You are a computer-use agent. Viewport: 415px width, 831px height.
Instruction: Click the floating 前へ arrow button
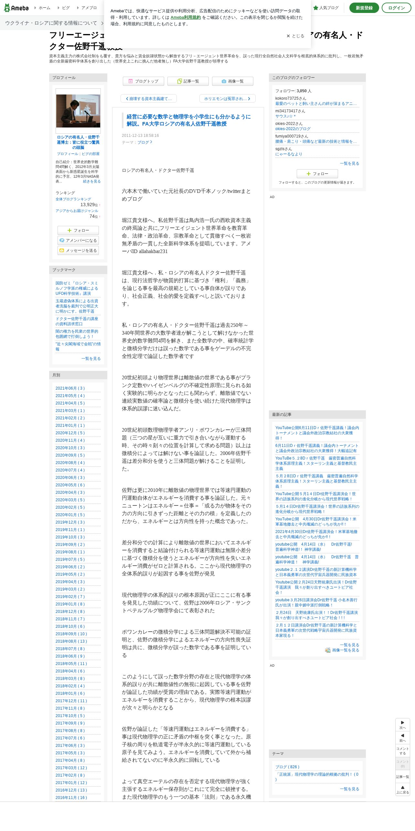click(x=403, y=738)
